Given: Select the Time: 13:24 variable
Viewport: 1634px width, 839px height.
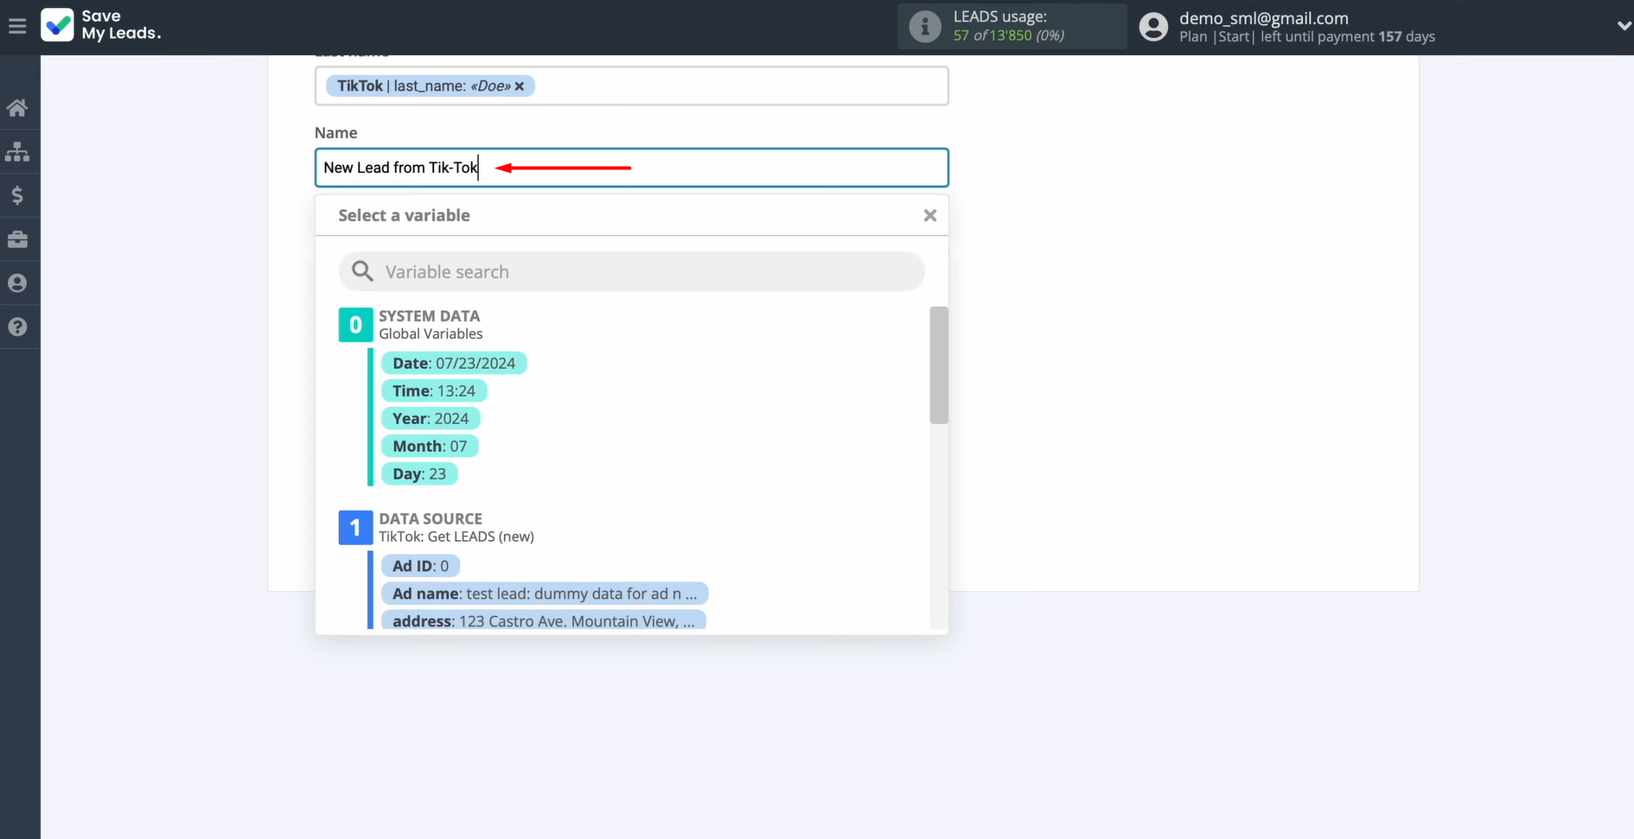Looking at the screenshot, I should 433,391.
